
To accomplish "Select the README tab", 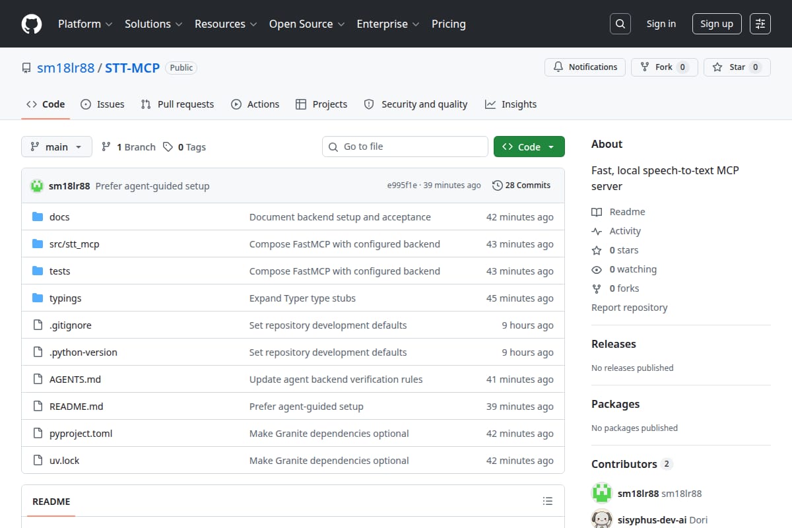I will [x=51, y=502].
